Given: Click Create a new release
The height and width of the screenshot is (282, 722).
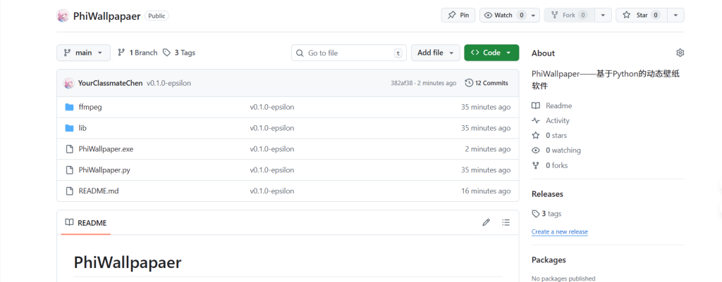Looking at the screenshot, I should [x=559, y=232].
